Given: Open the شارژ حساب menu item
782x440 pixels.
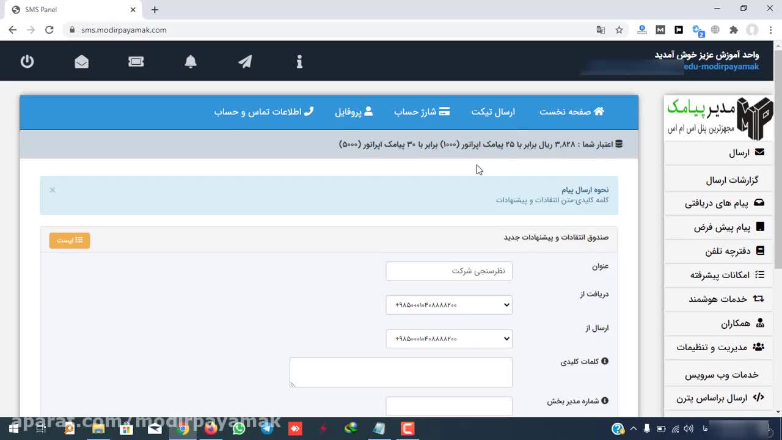Looking at the screenshot, I should (422, 112).
